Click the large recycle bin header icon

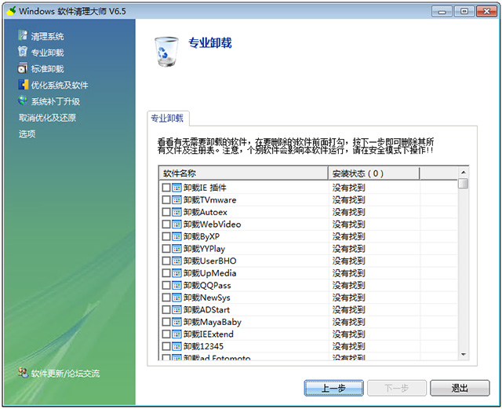166,51
